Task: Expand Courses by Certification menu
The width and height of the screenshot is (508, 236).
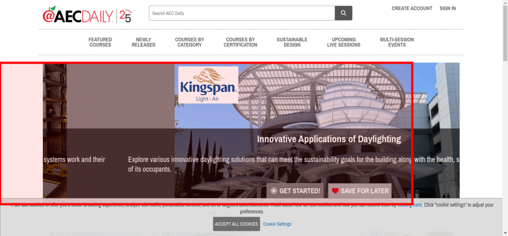Action: coord(240,42)
